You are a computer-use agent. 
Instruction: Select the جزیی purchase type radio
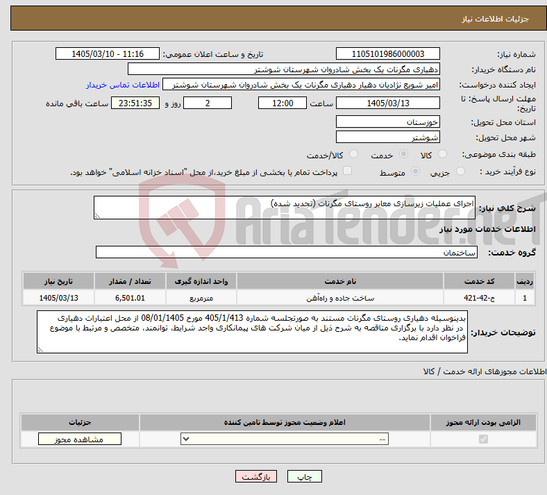pyautogui.click(x=460, y=171)
